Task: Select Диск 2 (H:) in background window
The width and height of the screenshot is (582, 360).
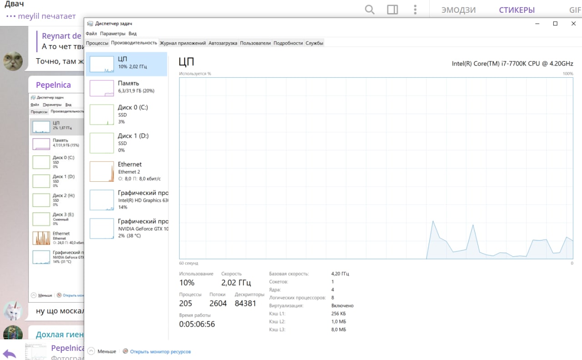Action: pyautogui.click(x=57, y=200)
